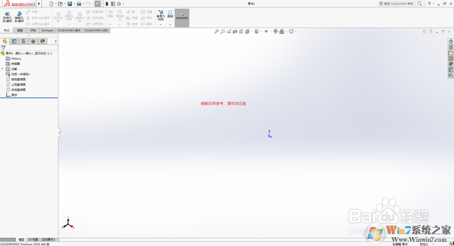This screenshot has height=246, width=454.
Task: Click Edit Appearance color ball icon
Action: [x=276, y=32]
